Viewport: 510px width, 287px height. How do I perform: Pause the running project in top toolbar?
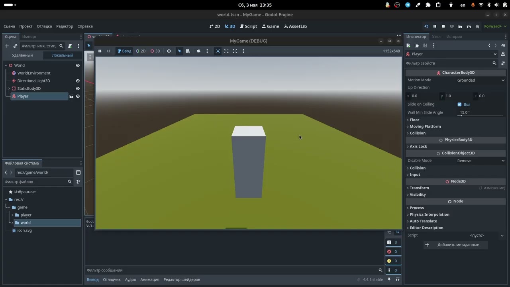[435, 26]
